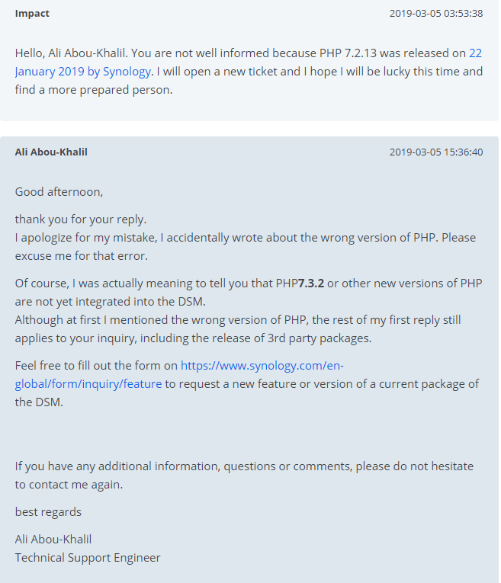Click the 'applies to your inquiry' sentence line

point(193,338)
